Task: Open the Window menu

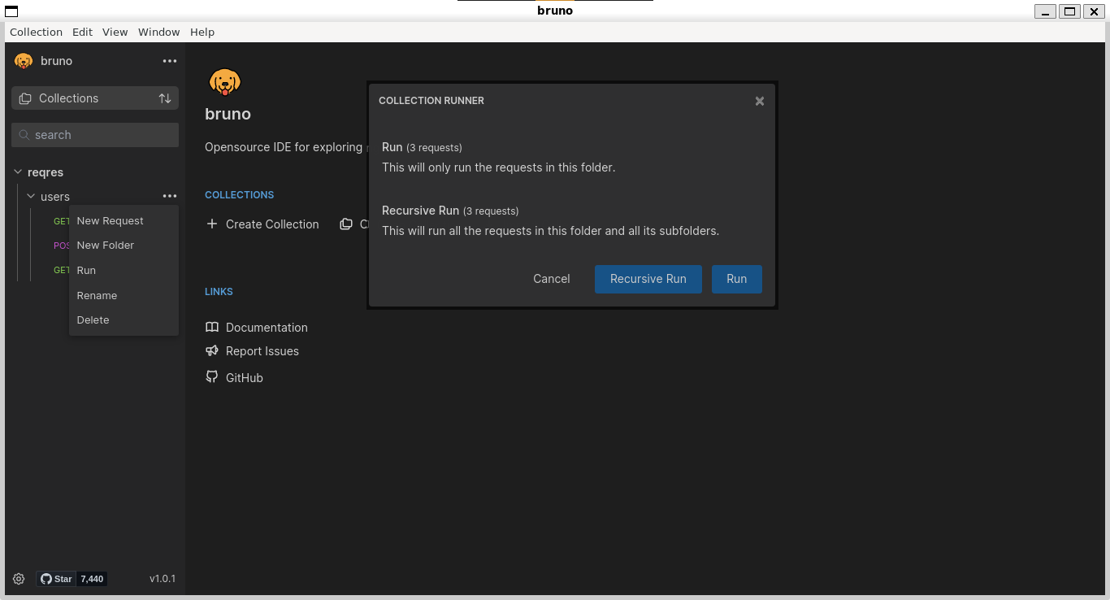Action: pyautogui.click(x=158, y=32)
